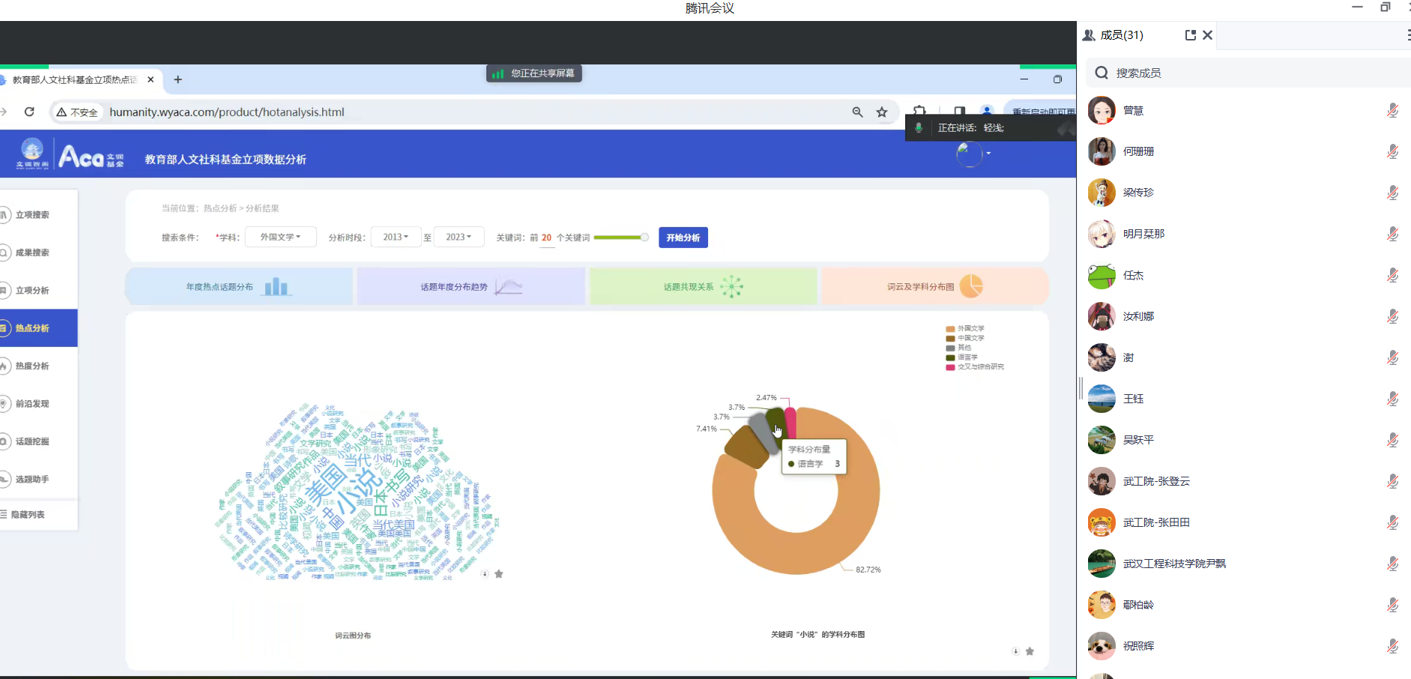Favorite the word cloud chart with its star
1411x679 pixels.
(499, 574)
